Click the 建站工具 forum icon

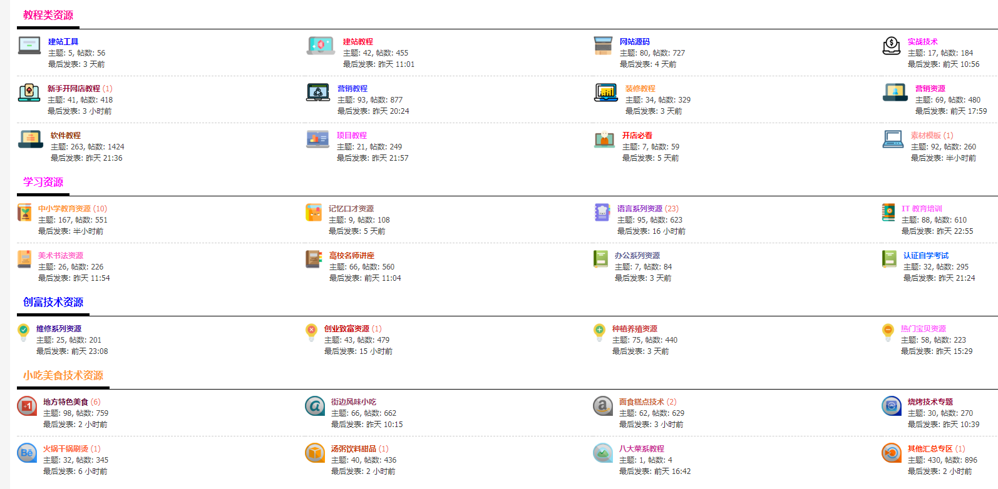click(x=29, y=46)
